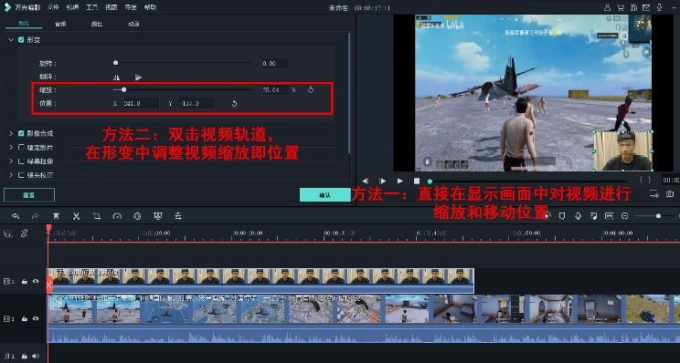This screenshot has width=680, height=363.
Task: Open the user account icon in title bar
Action: click(608, 7)
